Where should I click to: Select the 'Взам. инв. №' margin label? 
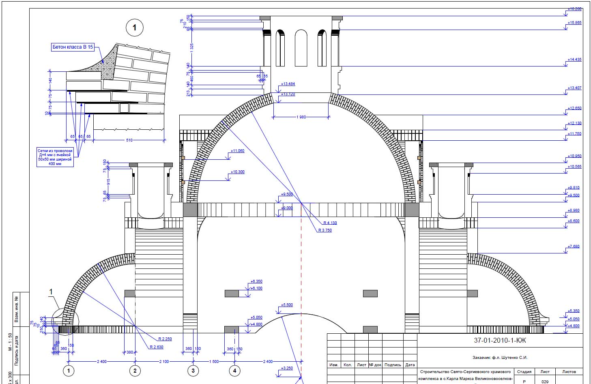pos(17,310)
